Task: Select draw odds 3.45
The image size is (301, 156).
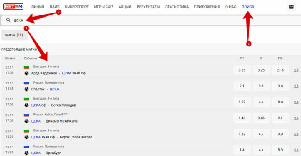Action: point(261,118)
